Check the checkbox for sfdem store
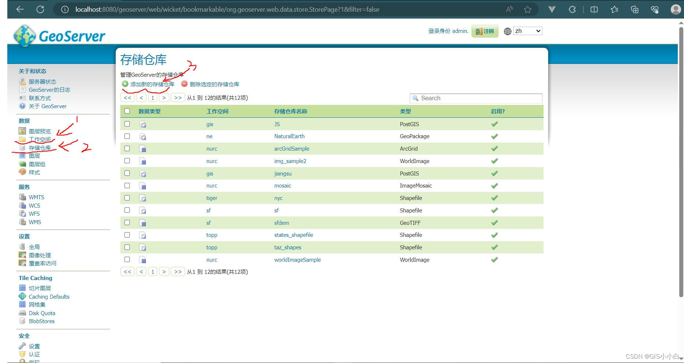The height and width of the screenshot is (363, 684). (x=127, y=222)
